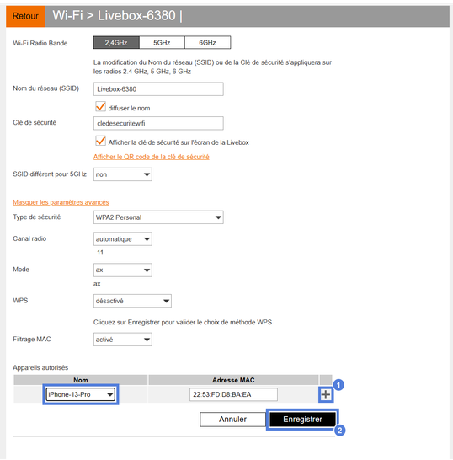Click the orange Retour button
The height and width of the screenshot is (460, 453).
[x=25, y=16]
